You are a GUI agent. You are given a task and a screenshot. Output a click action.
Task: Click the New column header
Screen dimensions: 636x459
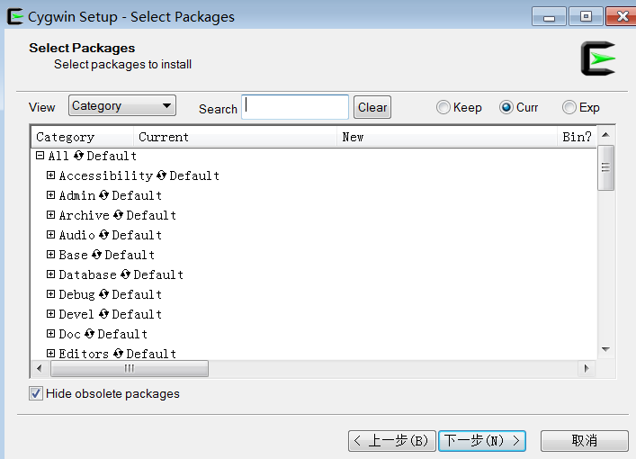446,137
